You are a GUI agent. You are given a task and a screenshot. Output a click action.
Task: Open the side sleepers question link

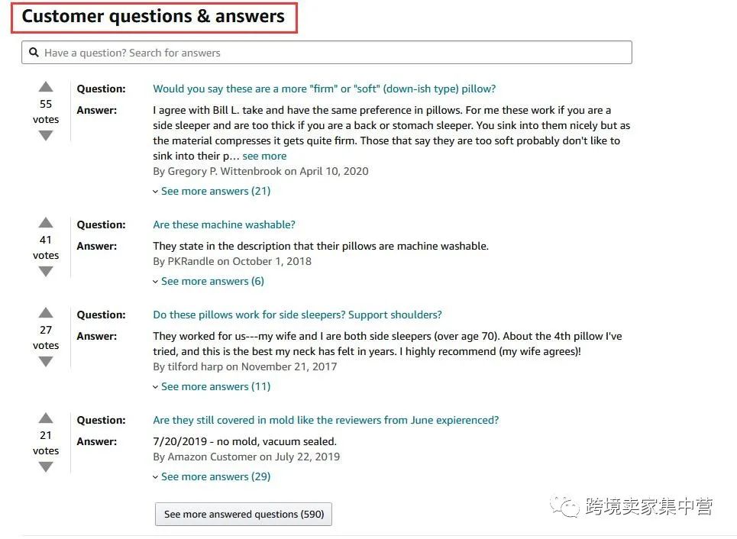click(298, 314)
